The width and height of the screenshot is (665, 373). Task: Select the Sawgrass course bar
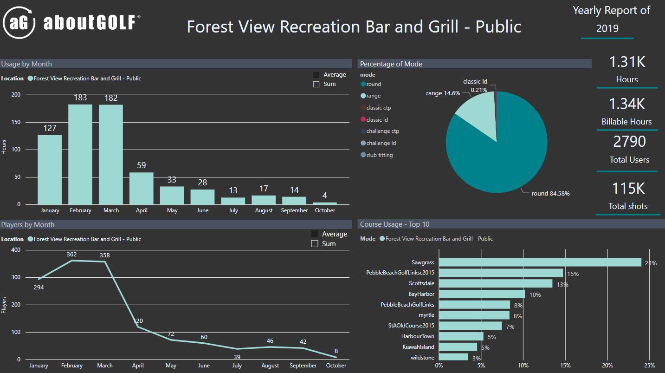540,262
